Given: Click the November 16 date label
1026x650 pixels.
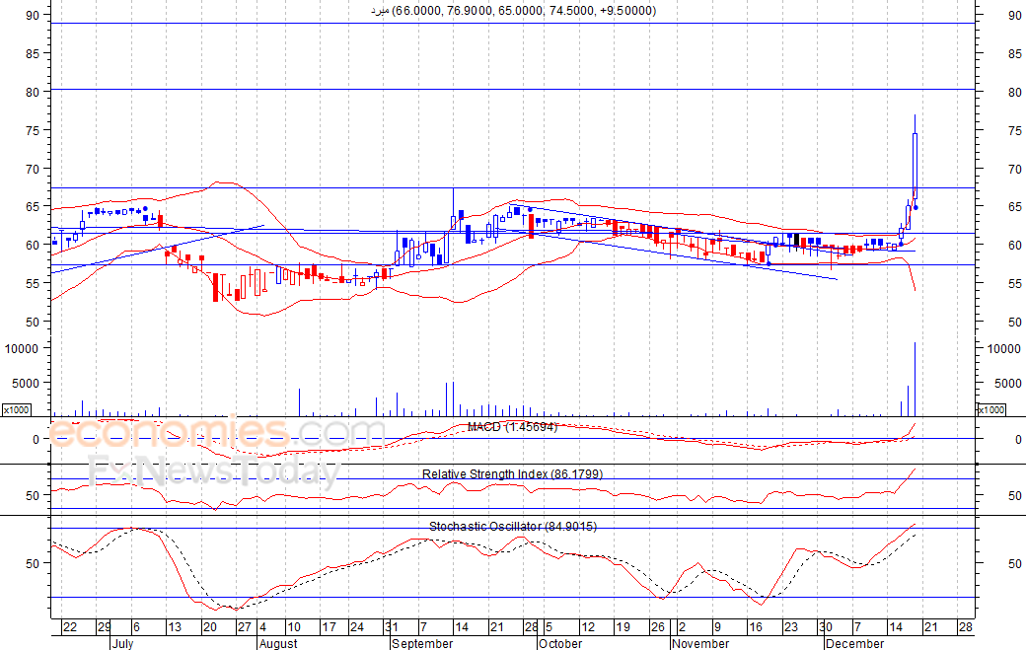Looking at the screenshot, I should pyautogui.click(x=756, y=627).
